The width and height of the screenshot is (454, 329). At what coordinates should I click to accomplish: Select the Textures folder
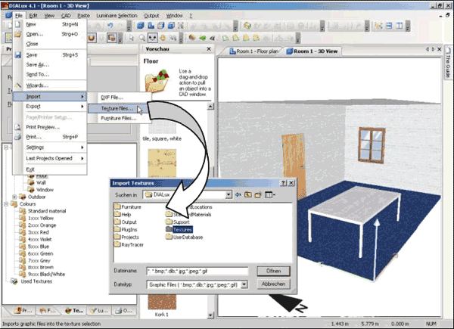click(180, 228)
